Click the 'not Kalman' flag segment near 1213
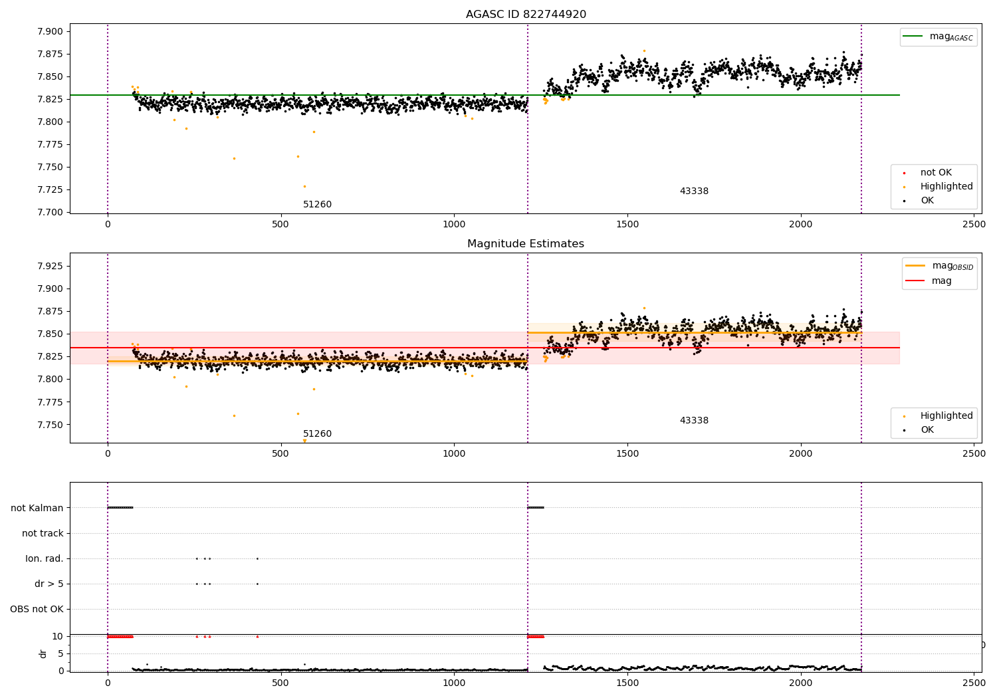Screen dimensions: 997x698 (x=536, y=508)
